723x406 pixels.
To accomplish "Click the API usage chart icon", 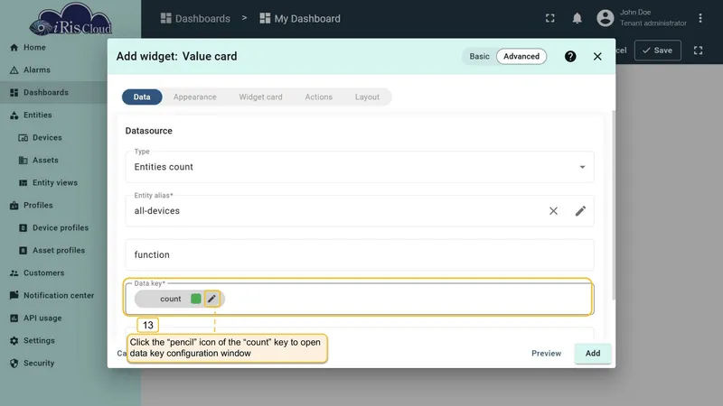I will coord(14,318).
